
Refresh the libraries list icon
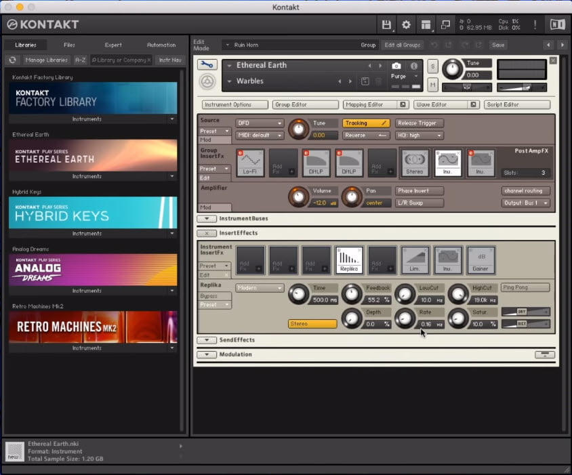(13, 60)
